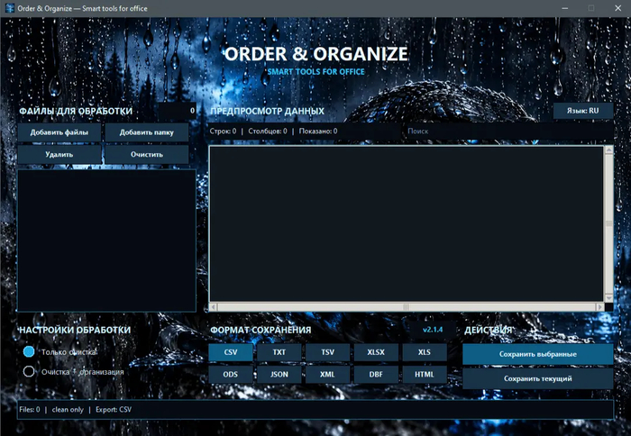Click the file count '0' badge
631x436 pixels.
[x=177, y=111]
